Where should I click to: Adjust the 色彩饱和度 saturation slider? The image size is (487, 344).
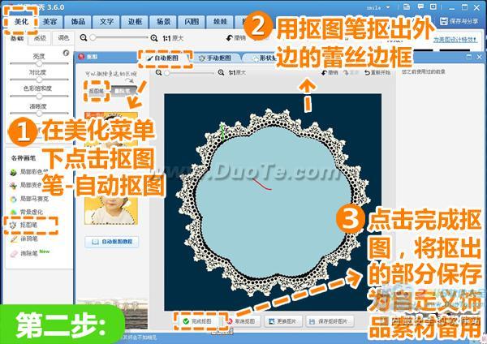pyautogui.click(x=39, y=96)
